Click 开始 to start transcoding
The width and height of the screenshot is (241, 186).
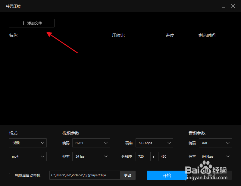(167, 175)
